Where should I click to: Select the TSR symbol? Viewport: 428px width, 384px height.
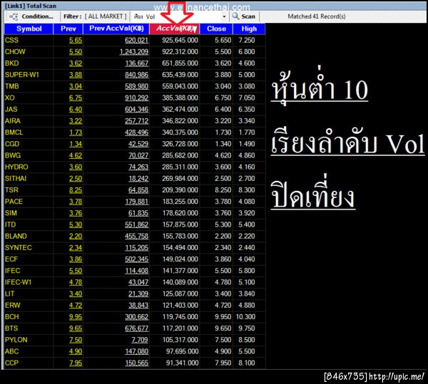click(x=11, y=190)
